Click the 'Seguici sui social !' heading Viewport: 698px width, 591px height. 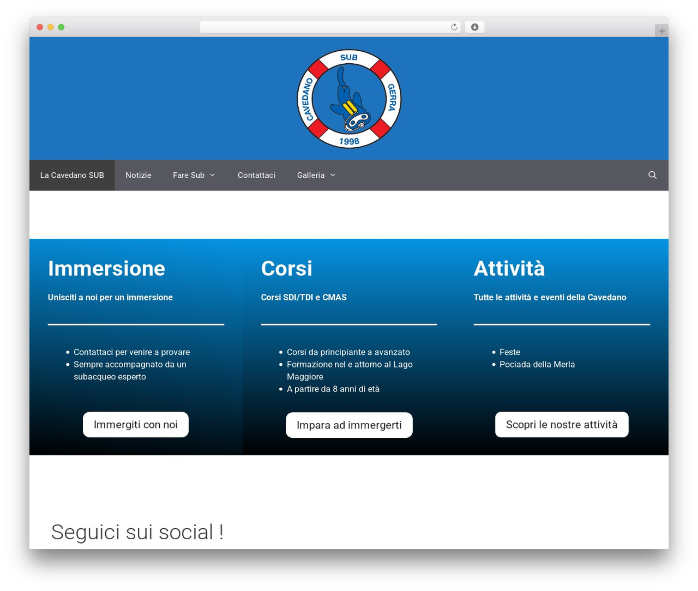137,532
